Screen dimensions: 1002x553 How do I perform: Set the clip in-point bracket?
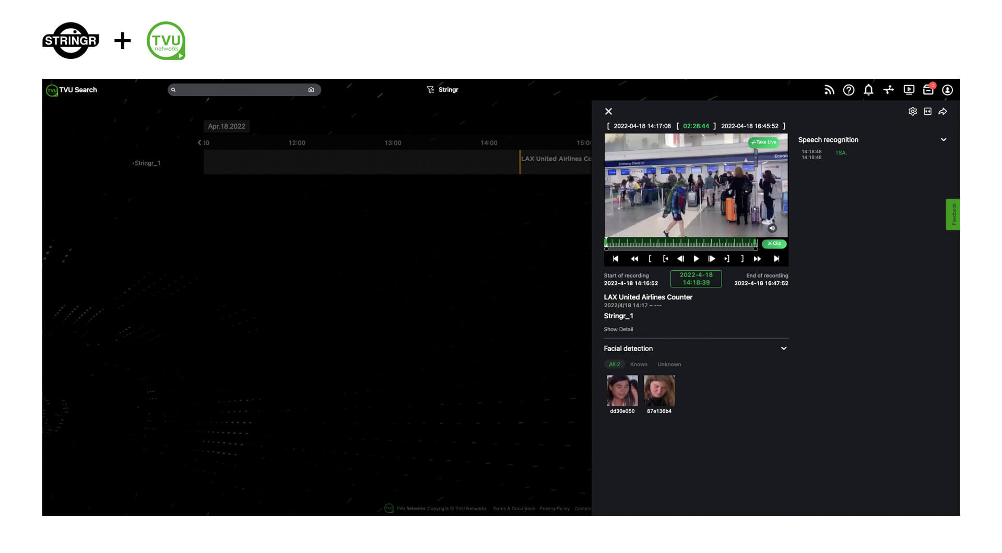click(x=650, y=259)
